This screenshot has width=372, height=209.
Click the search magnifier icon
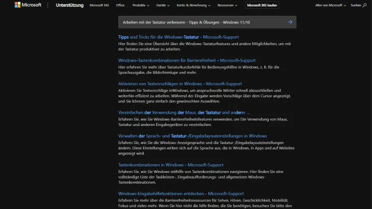(365, 5)
